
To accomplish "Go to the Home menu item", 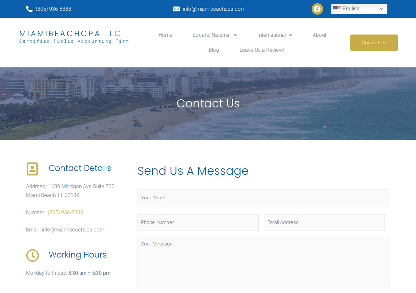I will pos(165,35).
